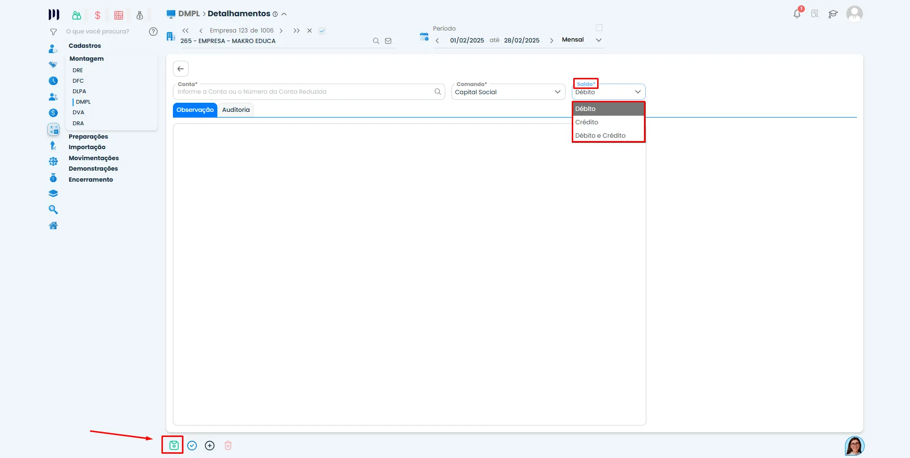The image size is (910, 458).
Task: Select Débito e Crédito option
Action: pos(609,135)
